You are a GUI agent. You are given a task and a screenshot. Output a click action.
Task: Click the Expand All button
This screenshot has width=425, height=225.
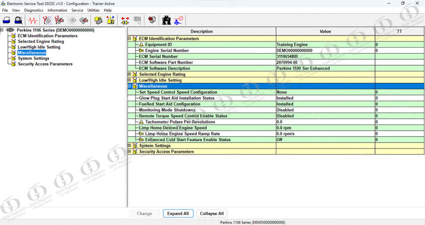(178, 213)
